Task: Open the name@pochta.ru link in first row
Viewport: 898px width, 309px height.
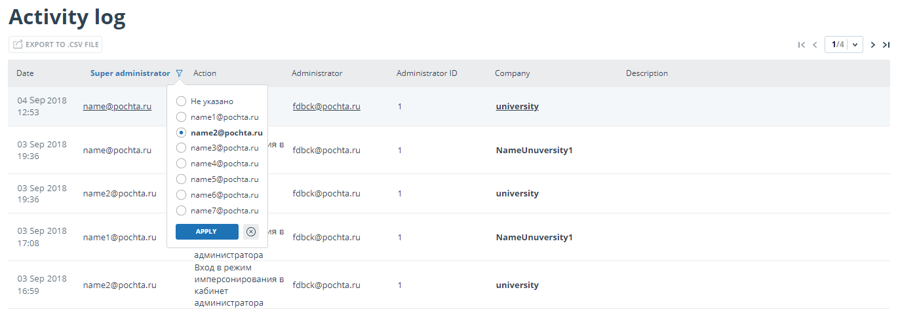Action: point(117,106)
